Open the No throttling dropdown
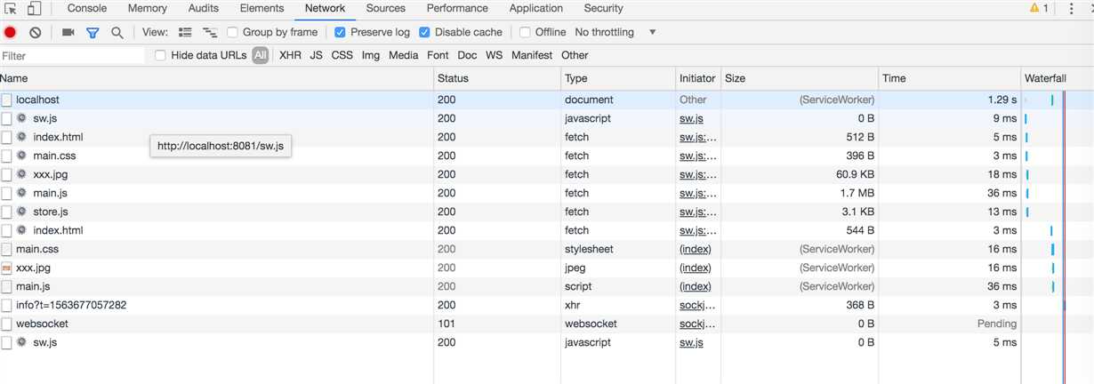 (615, 32)
